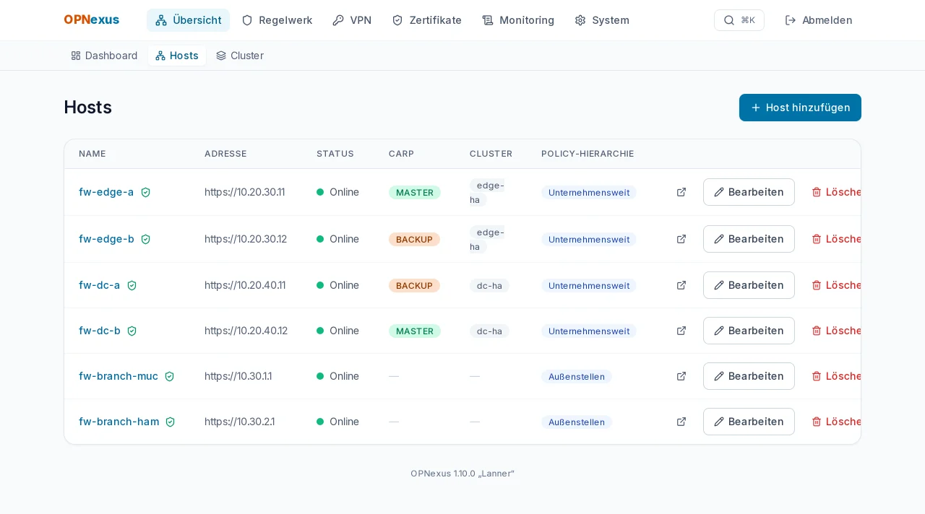Click Abmelden to log out
925x514 pixels.
(819, 20)
